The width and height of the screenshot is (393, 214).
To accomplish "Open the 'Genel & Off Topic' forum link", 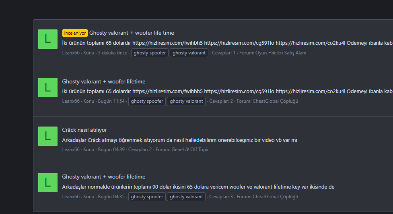I will point(191,150).
